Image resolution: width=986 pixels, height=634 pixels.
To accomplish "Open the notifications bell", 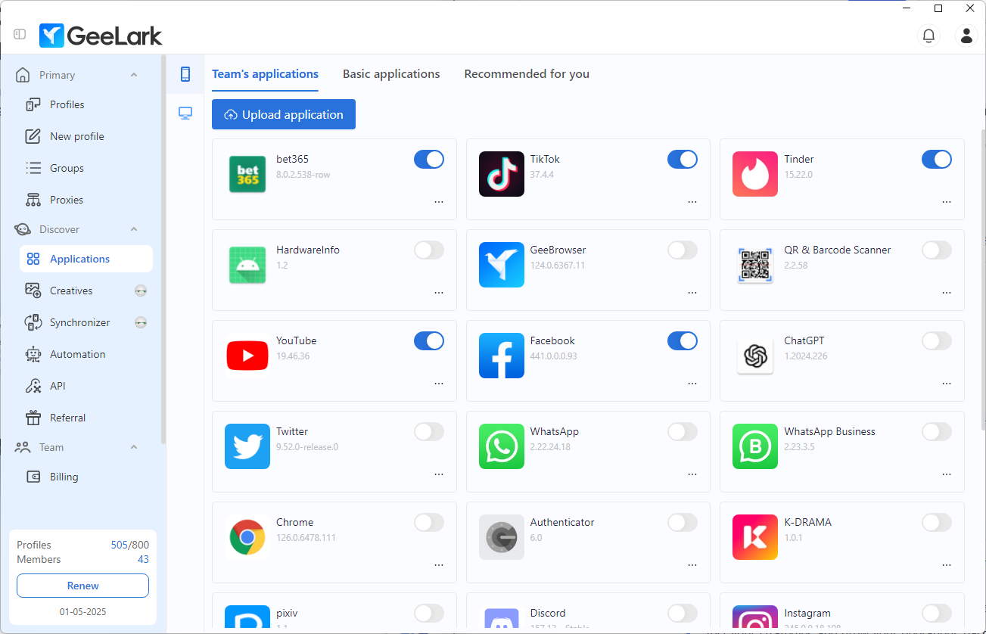I will point(928,35).
